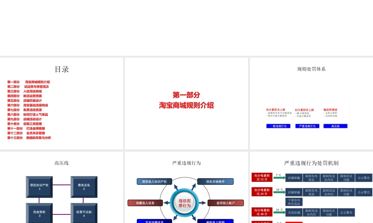The height and width of the screenshot is (223, 373).
Task: Select contents entry 第三部分 入驻淘宝商城
Action: [x=25, y=91]
